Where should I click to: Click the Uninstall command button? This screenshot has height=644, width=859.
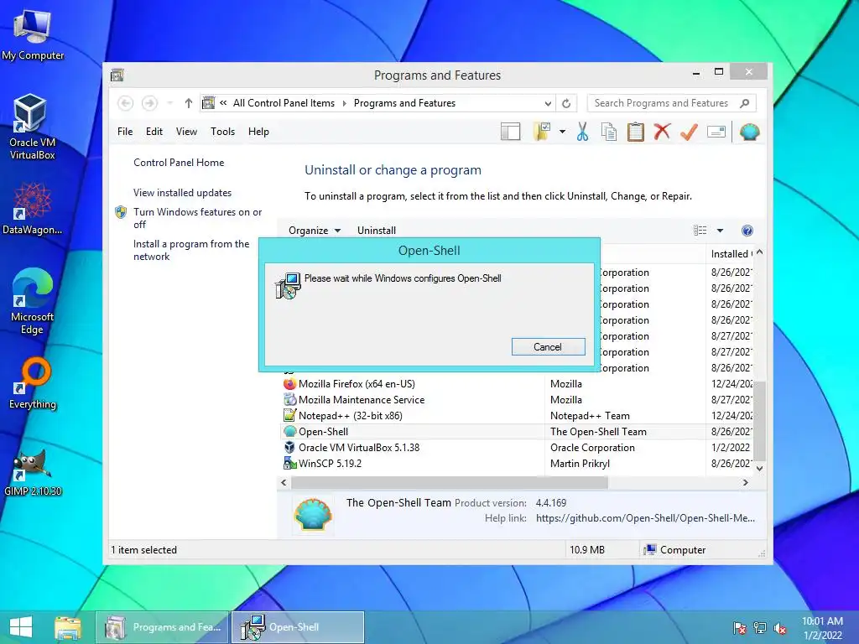pos(377,231)
